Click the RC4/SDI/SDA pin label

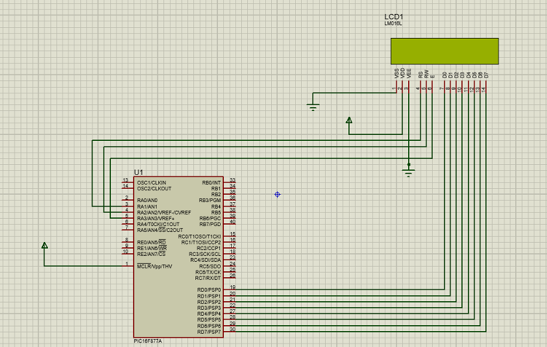[x=205, y=260]
